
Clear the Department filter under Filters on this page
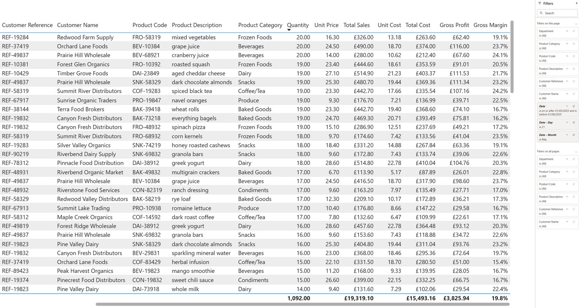(573, 31)
